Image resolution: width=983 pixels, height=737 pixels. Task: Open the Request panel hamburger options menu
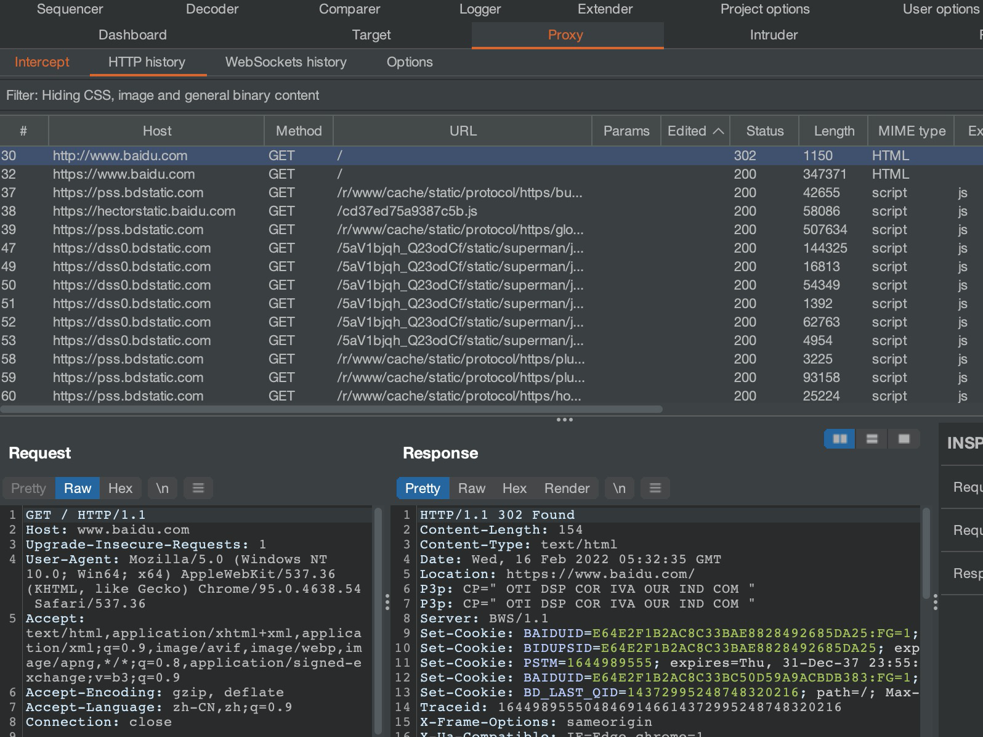point(198,488)
